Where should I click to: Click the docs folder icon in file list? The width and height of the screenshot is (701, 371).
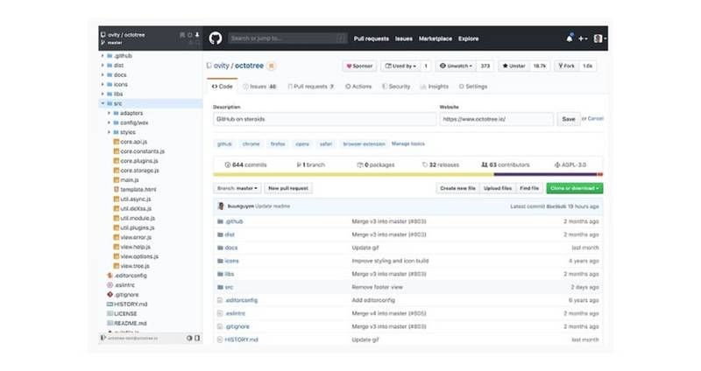click(219, 248)
